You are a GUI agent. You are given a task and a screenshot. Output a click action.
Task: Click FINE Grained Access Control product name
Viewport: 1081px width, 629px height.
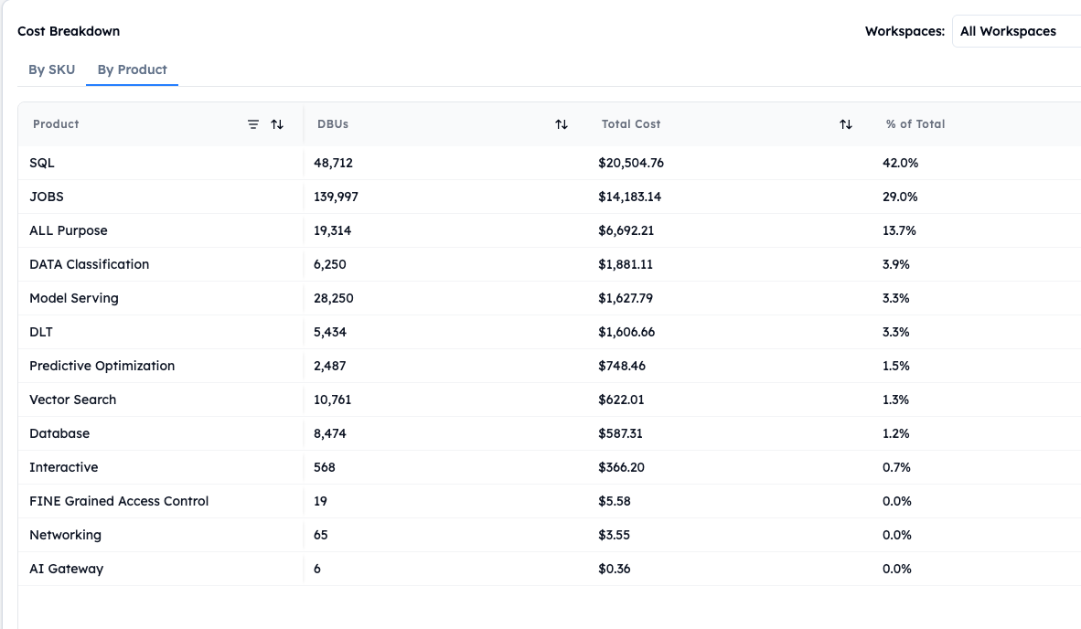click(x=119, y=501)
